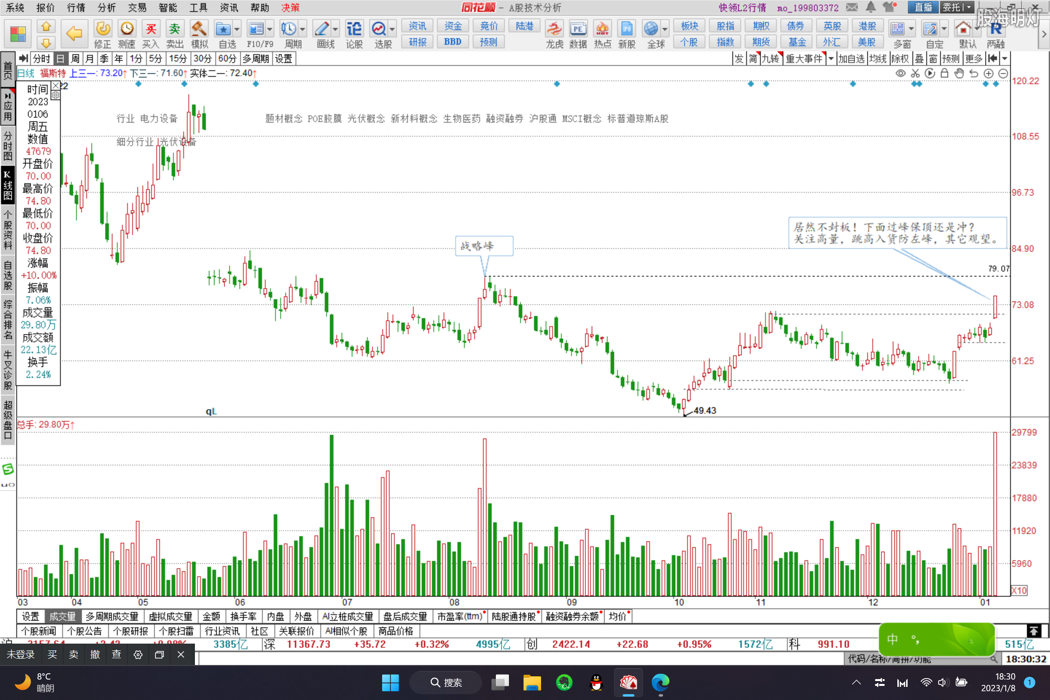This screenshot has width=1050, height=700.
Task: Switch to 分时 intraday view
Action: click(41, 59)
